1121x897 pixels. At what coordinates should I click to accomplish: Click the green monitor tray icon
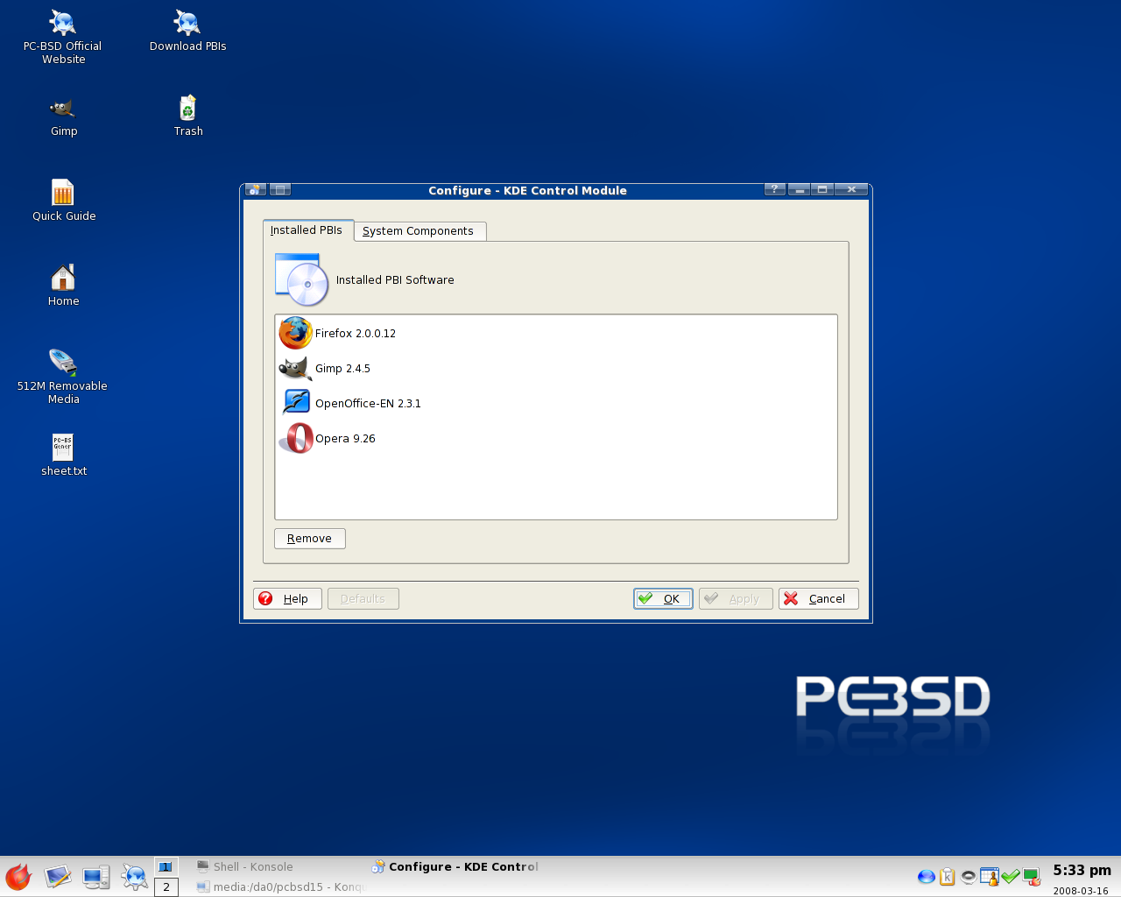tap(1032, 877)
